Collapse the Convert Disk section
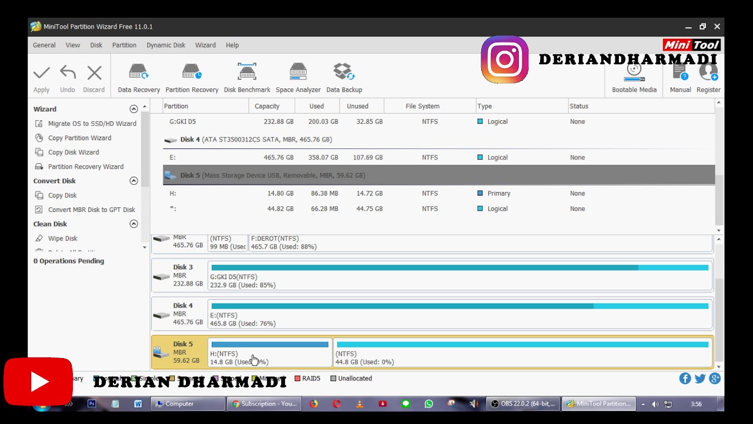The width and height of the screenshot is (753, 424). (x=134, y=181)
